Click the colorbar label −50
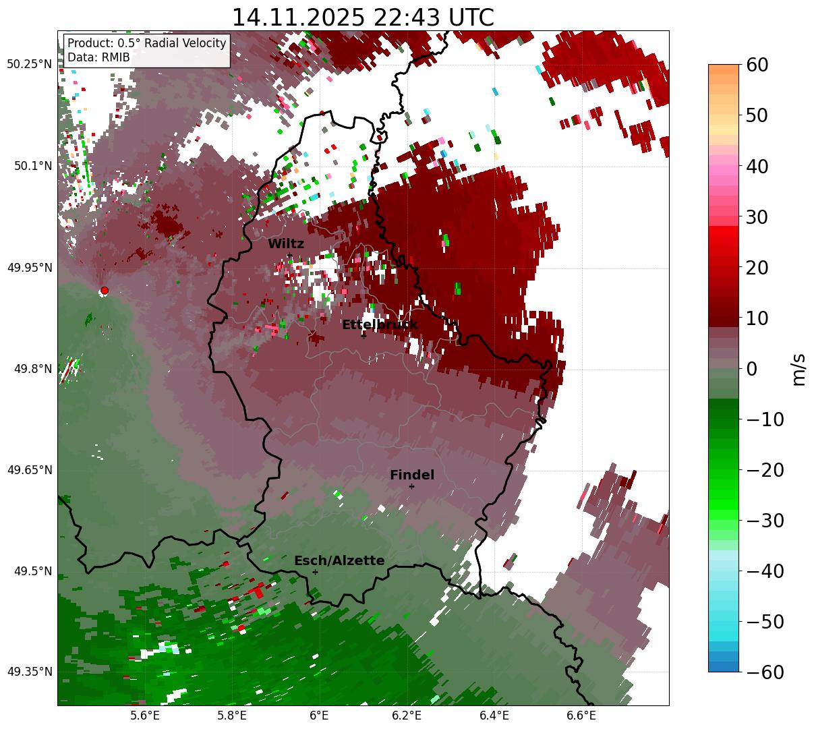 click(x=765, y=621)
